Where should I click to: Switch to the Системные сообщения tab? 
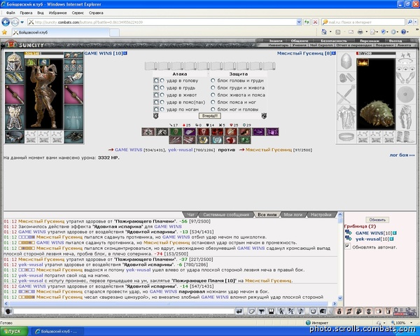226,215
